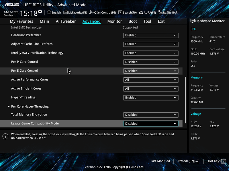The height and width of the screenshot is (171, 229).
Task: Switch to the Ai Tweaker tab
Action: click(x=66, y=21)
